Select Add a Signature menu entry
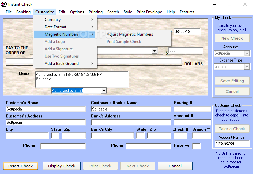The height and width of the screenshot is (174, 253). [x=65, y=49]
